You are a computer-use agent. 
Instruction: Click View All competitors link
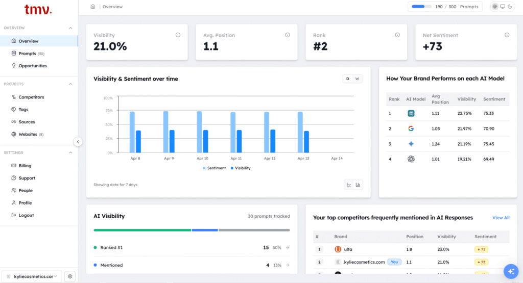click(501, 218)
